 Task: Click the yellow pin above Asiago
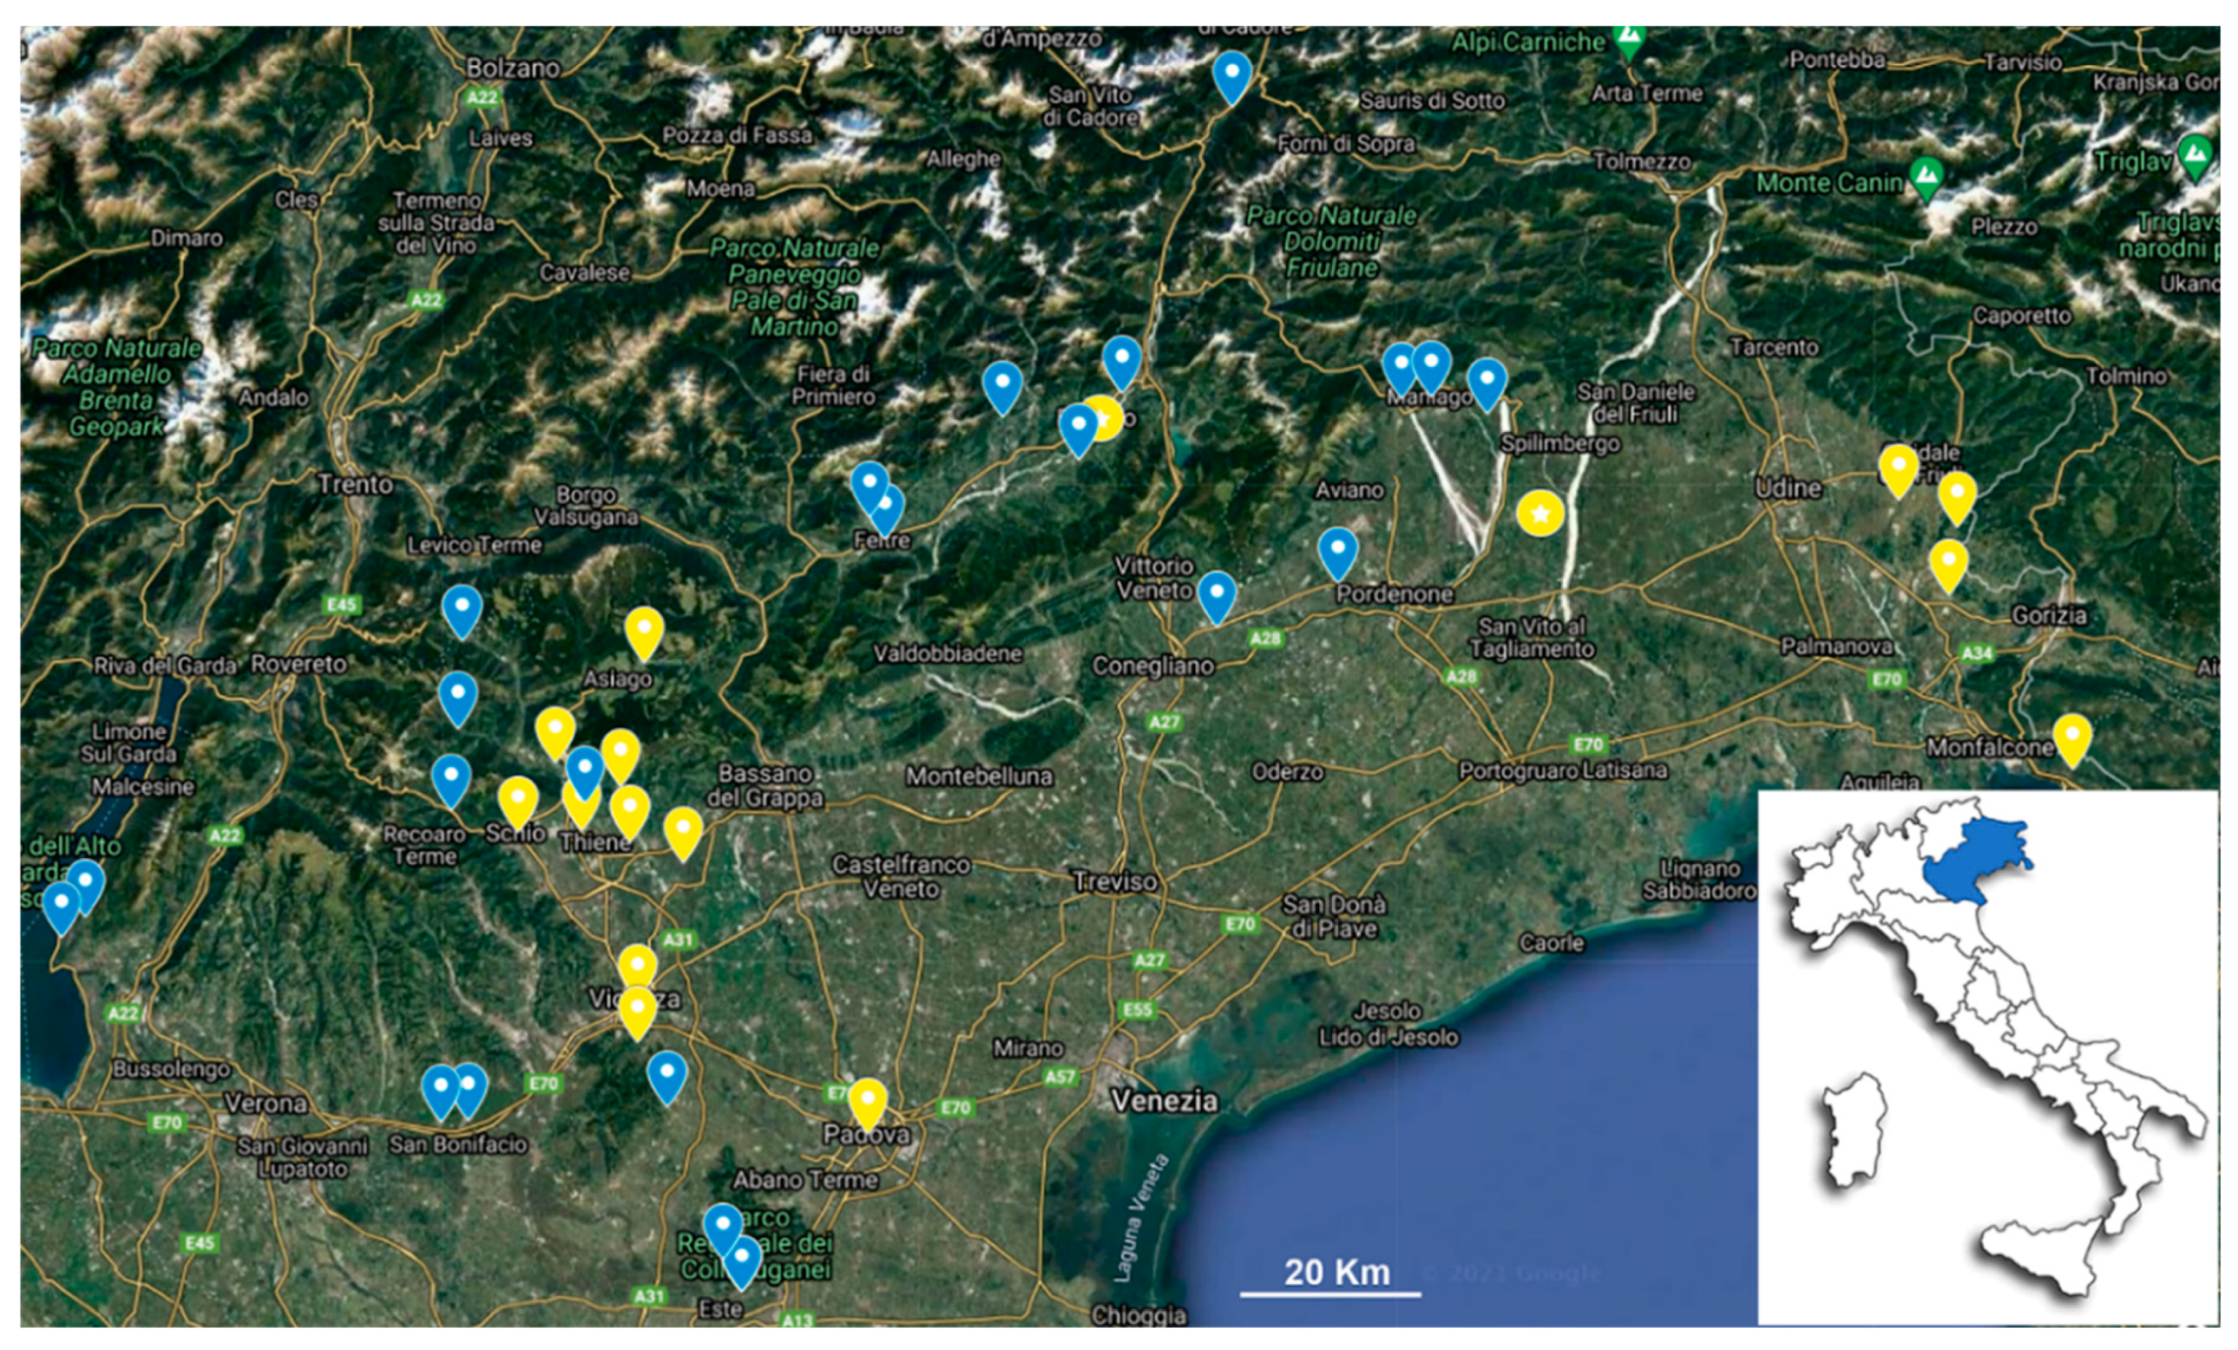(x=644, y=630)
